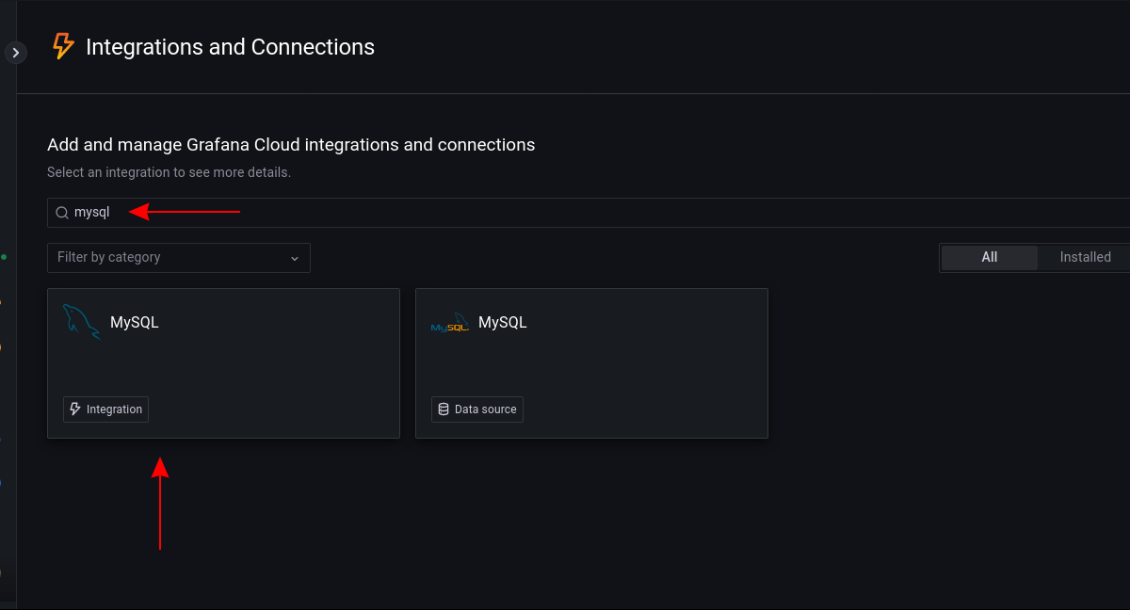The width and height of the screenshot is (1130, 610).
Task: Click the orange lightning bolt header icon
Action: pyautogui.click(x=63, y=46)
